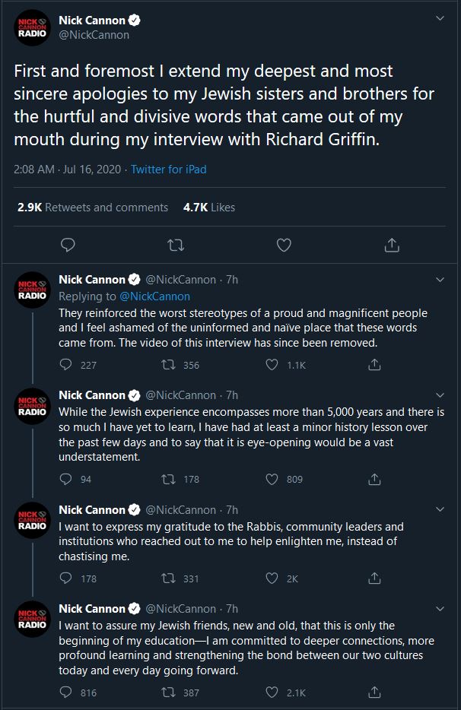Click the @NickCannon mention after 'Replying to'

point(154,296)
